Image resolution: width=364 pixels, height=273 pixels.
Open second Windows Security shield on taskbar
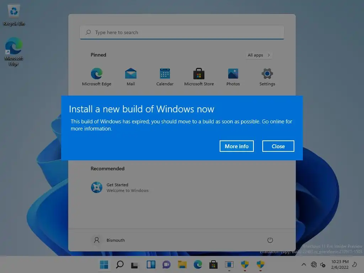click(261, 264)
